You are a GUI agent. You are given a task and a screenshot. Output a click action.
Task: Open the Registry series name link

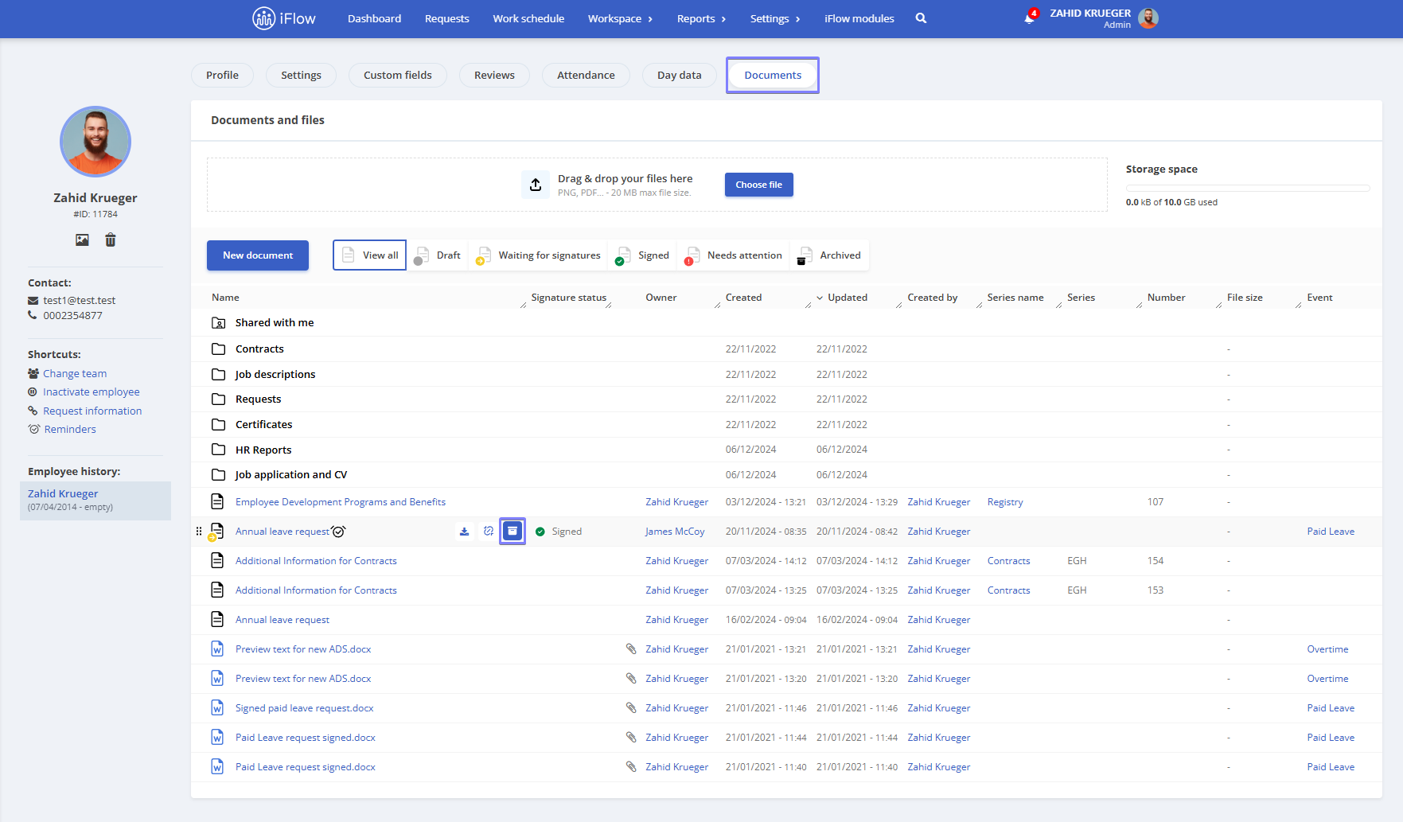point(1005,502)
